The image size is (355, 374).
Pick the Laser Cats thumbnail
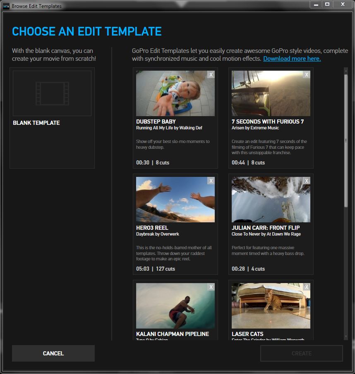[271, 305]
